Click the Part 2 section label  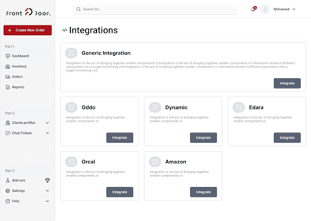(10, 113)
